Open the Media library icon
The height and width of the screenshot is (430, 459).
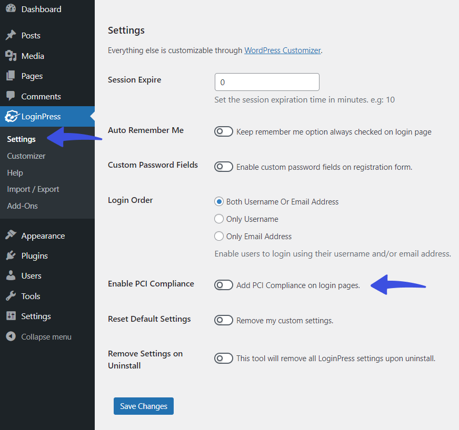click(11, 56)
